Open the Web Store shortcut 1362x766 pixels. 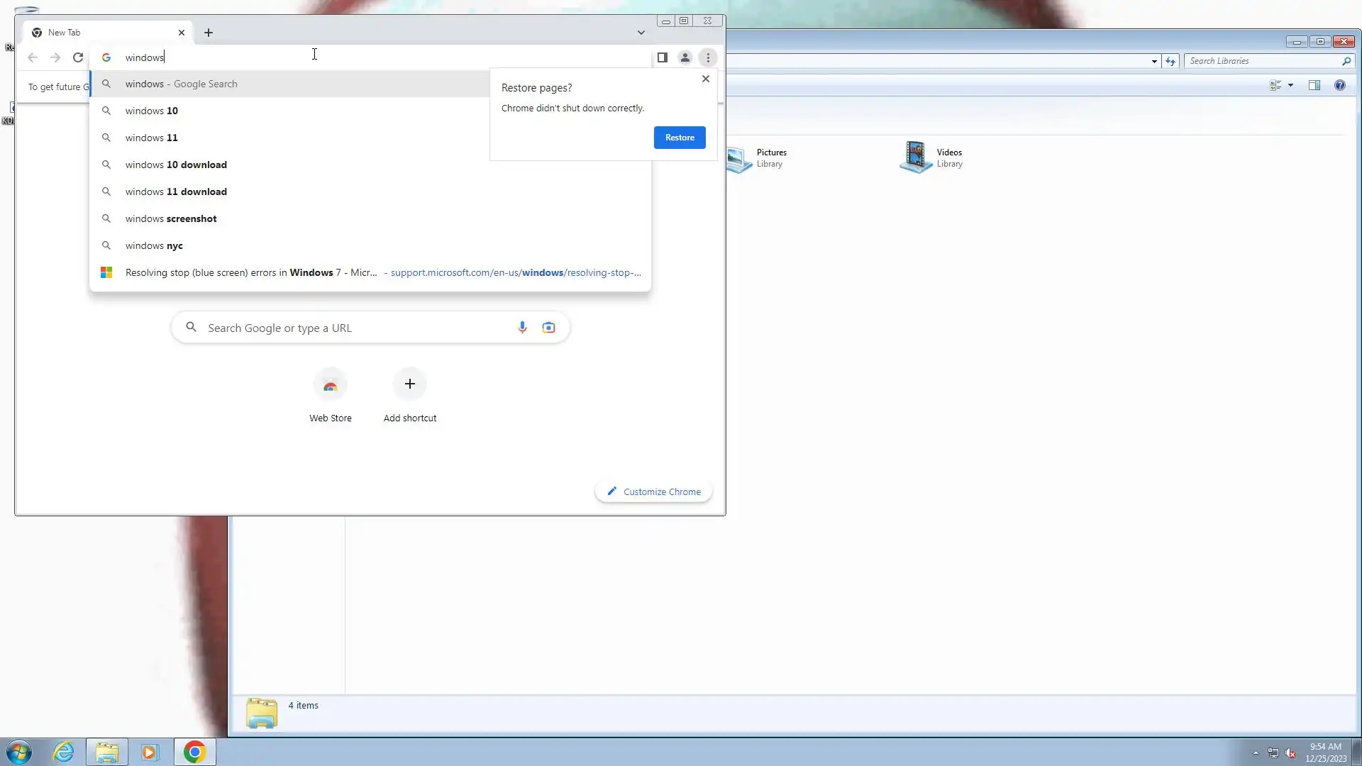(330, 385)
